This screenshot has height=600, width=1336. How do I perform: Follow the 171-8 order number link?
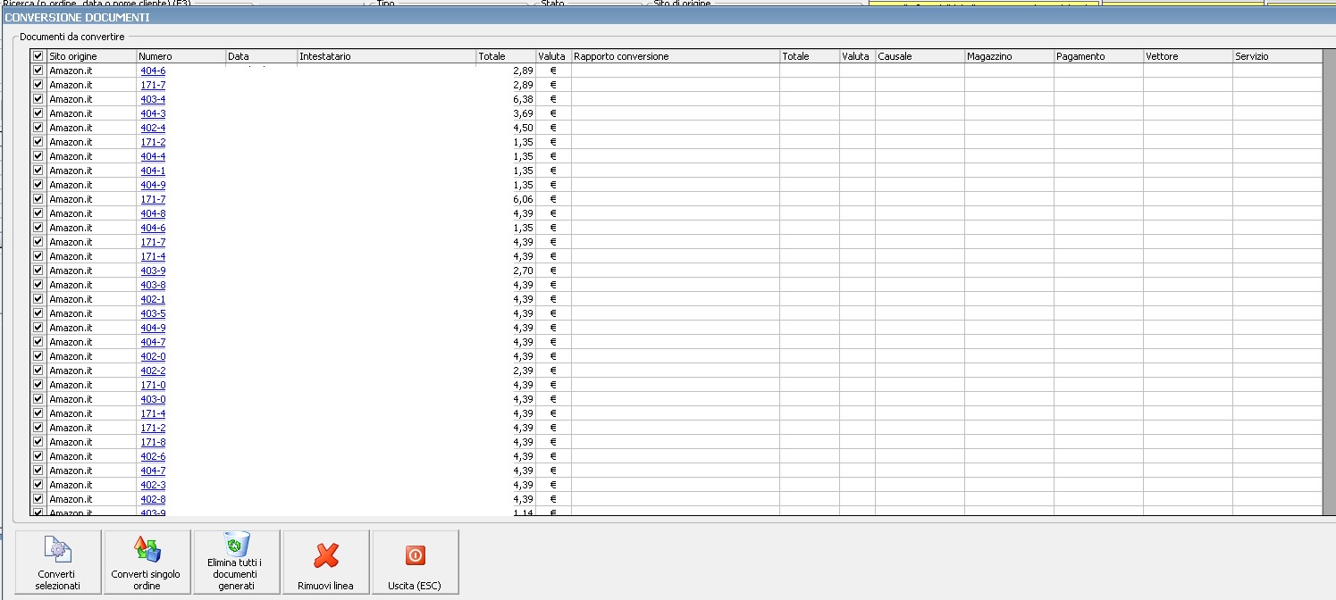153,442
